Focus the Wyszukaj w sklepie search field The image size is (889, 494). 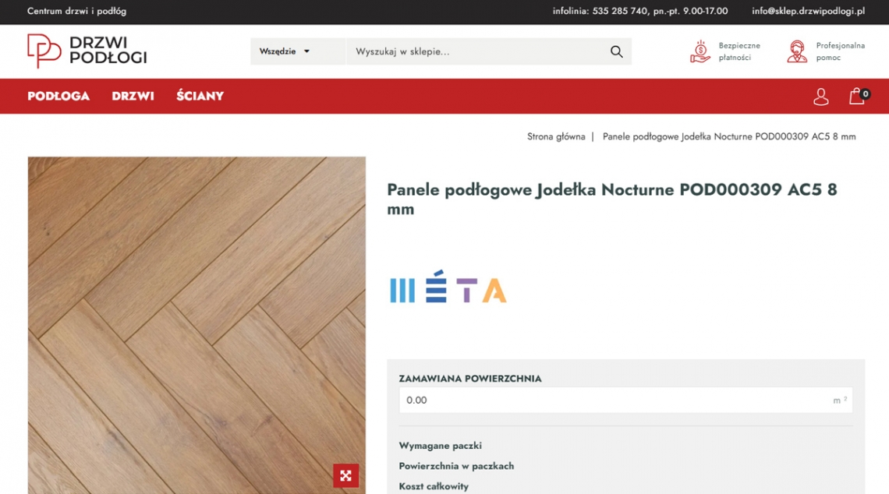(476, 51)
